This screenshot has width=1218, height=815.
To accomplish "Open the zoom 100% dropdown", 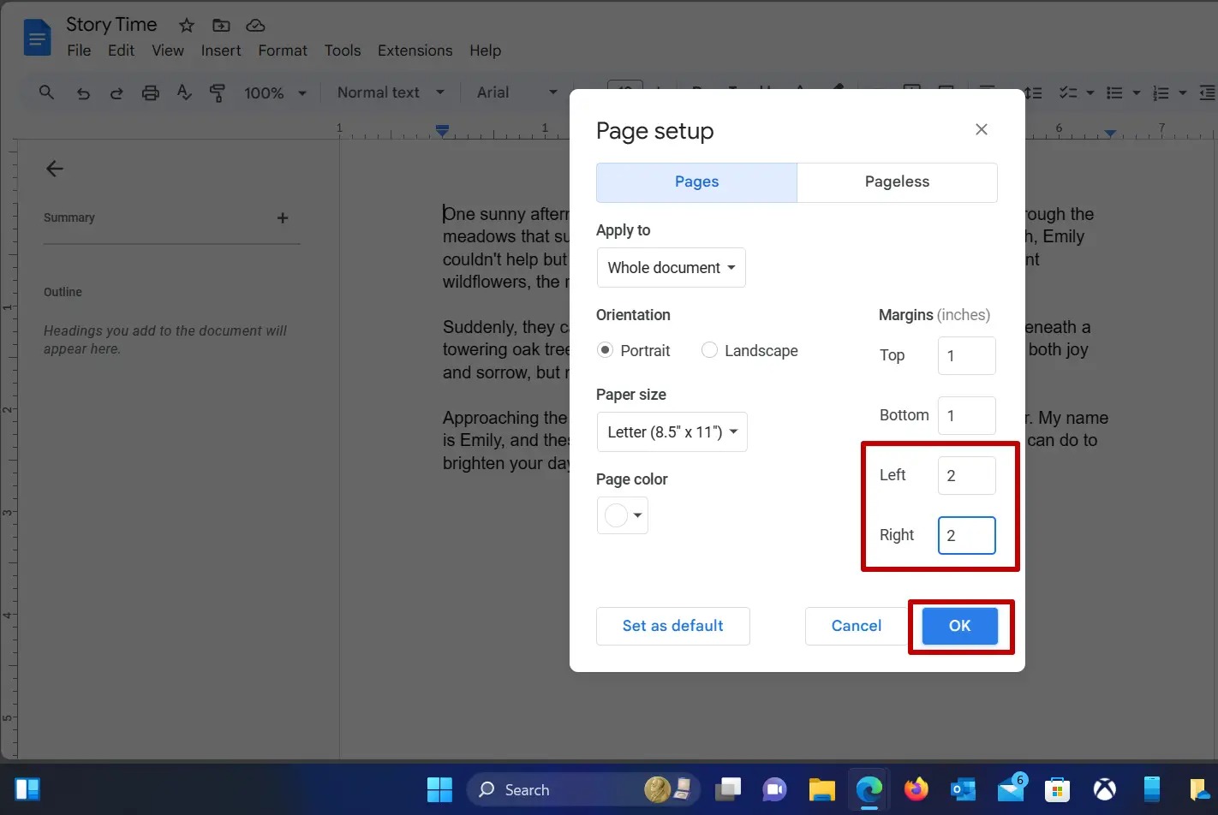I will [275, 92].
